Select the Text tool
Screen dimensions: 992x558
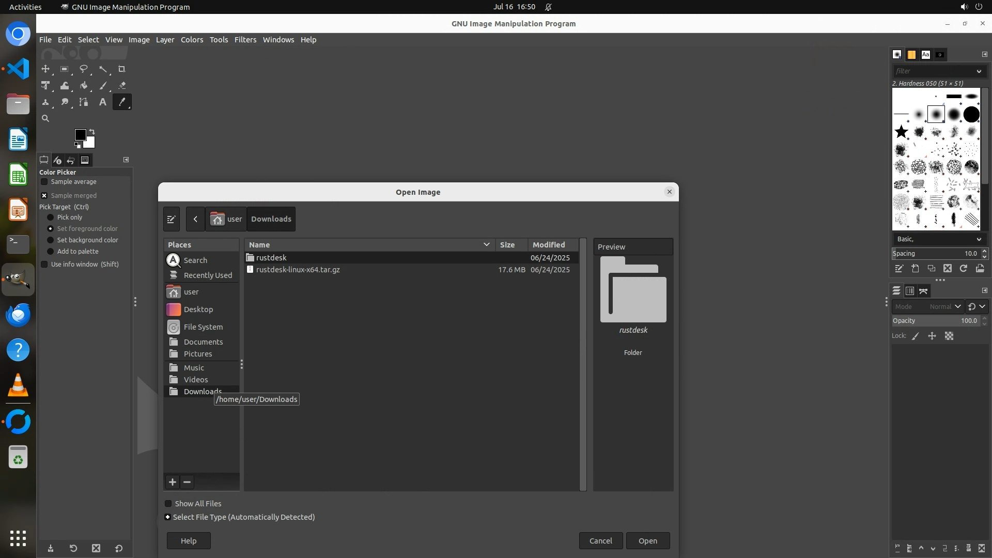[103, 102]
